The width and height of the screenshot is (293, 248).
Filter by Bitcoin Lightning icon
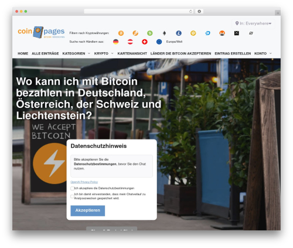click(135, 33)
